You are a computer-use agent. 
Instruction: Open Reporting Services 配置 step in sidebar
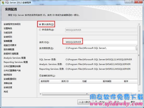[16, 62]
